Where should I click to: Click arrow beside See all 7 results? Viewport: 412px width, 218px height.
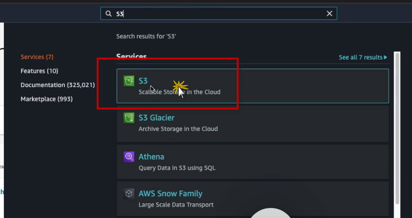(x=385, y=58)
